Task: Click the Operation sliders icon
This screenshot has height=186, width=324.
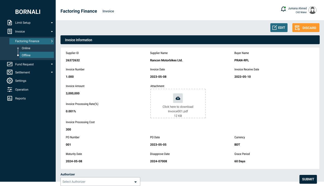Action: (10, 90)
